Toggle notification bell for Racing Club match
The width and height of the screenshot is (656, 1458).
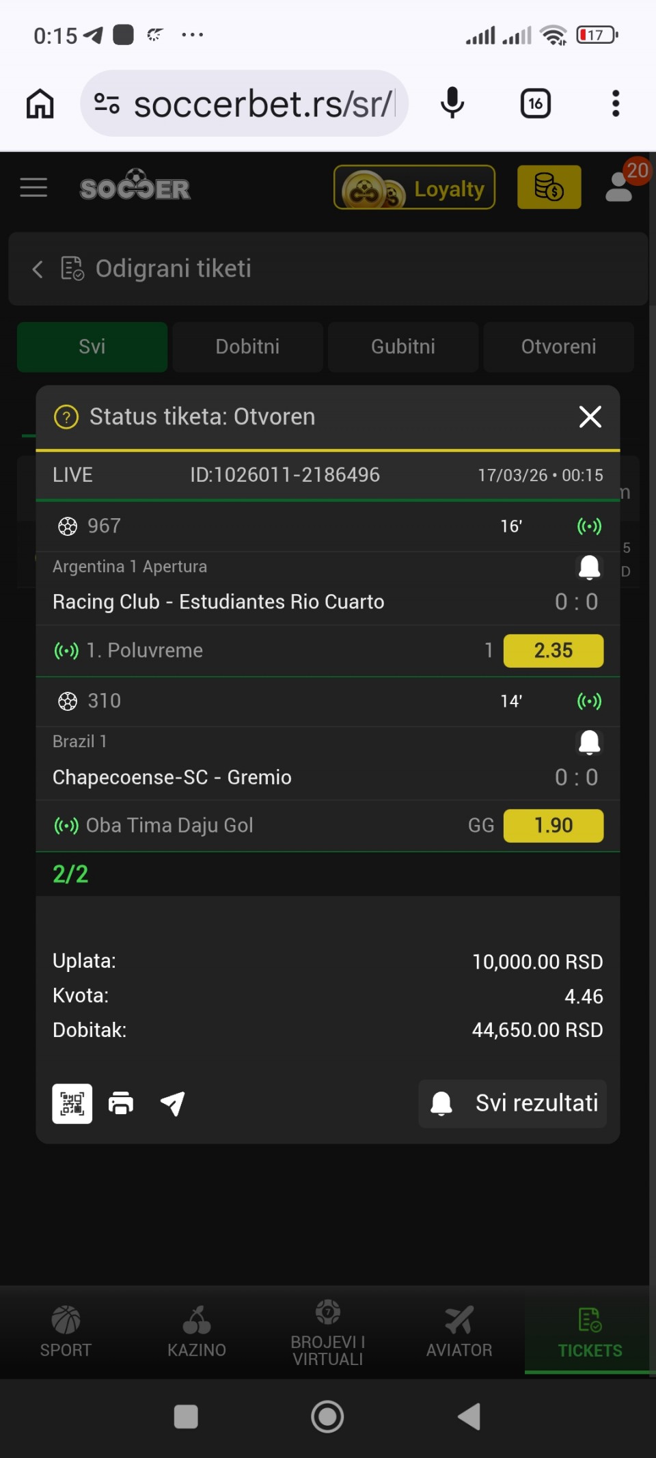point(589,567)
